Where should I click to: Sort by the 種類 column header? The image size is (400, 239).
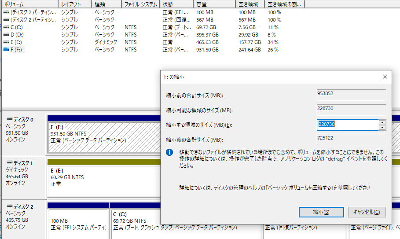click(106, 4)
